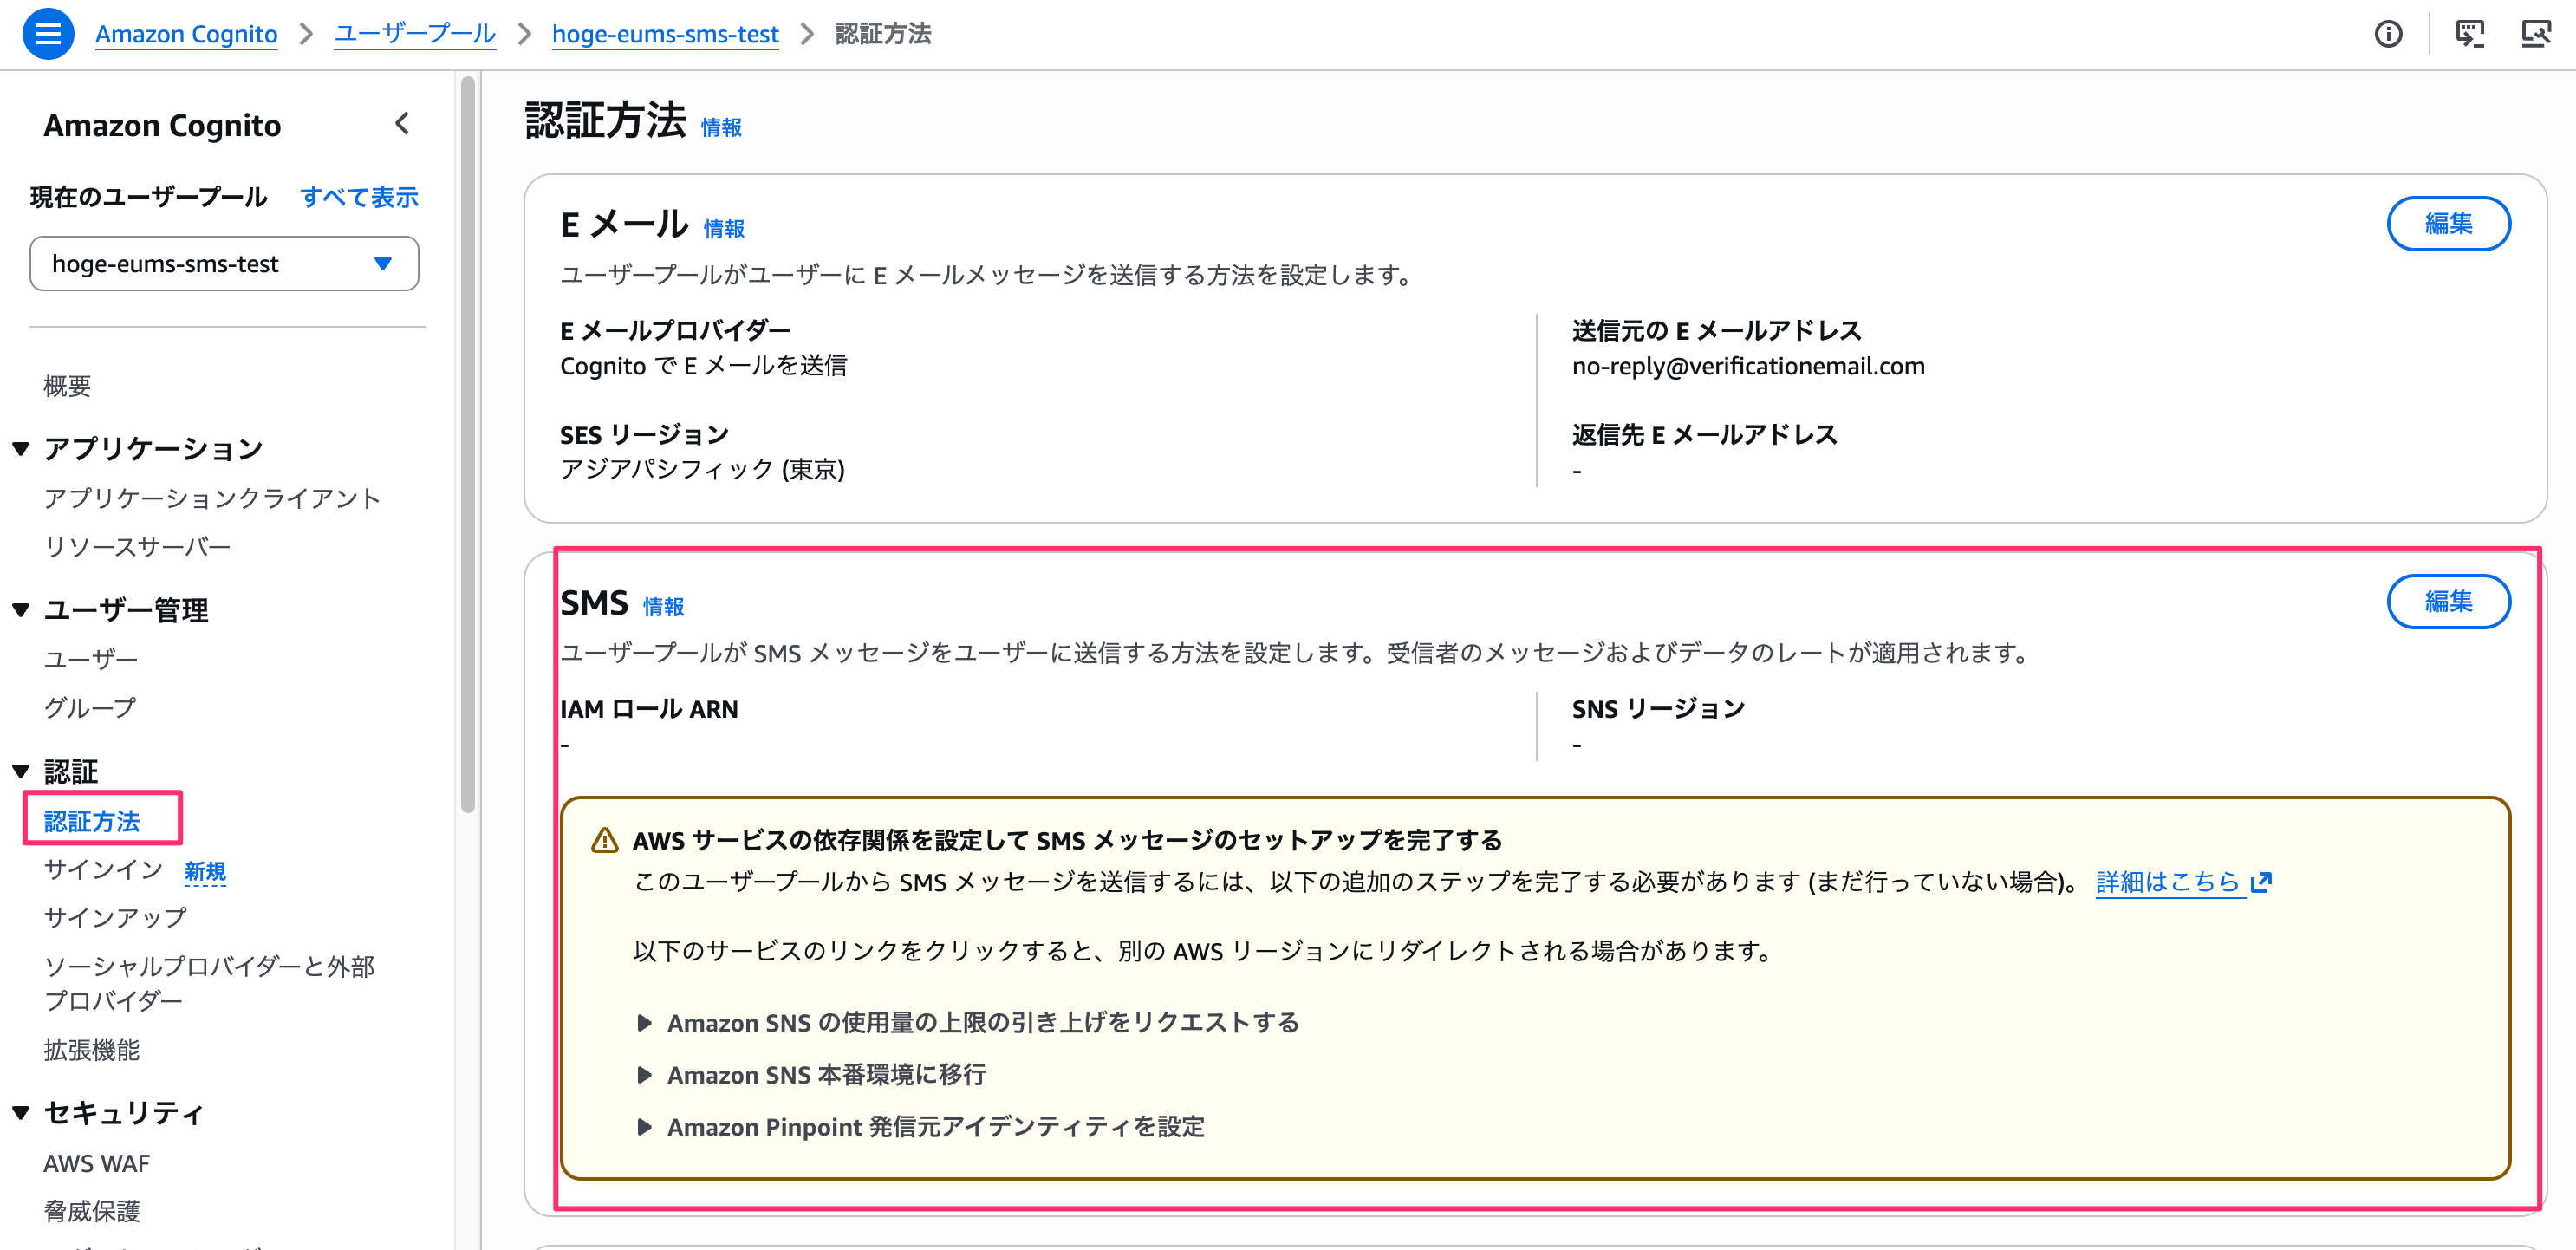This screenshot has height=1250, width=2576.
Task: Open ユーザー page in sidebar
Action: [x=91, y=658]
